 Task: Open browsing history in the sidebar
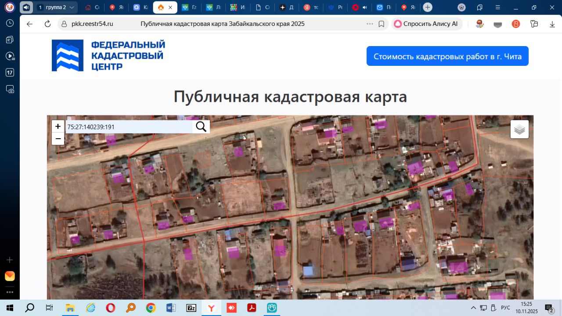pos(10,23)
